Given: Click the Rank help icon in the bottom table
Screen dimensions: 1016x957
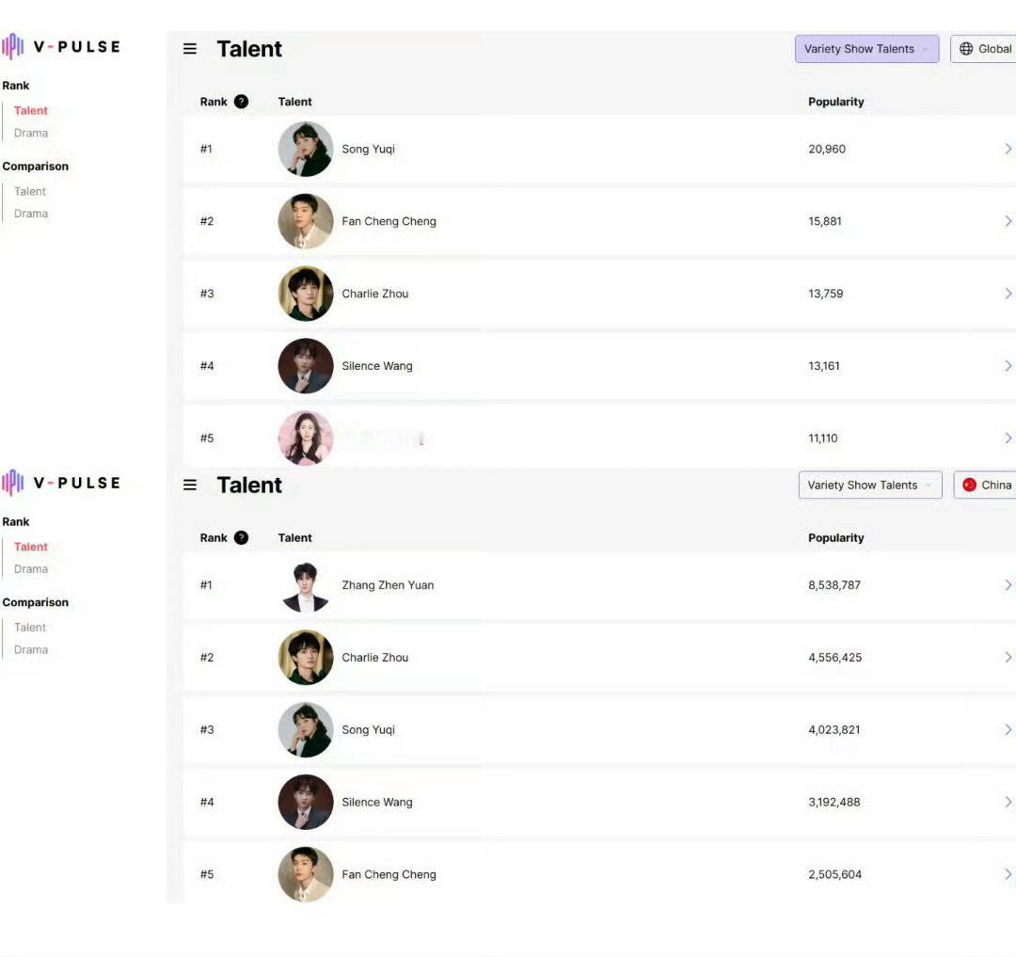Looking at the screenshot, I should 241,538.
